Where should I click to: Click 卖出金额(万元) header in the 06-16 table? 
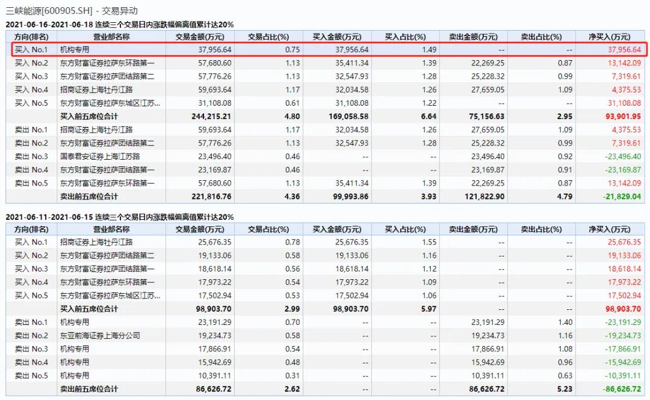(x=474, y=37)
